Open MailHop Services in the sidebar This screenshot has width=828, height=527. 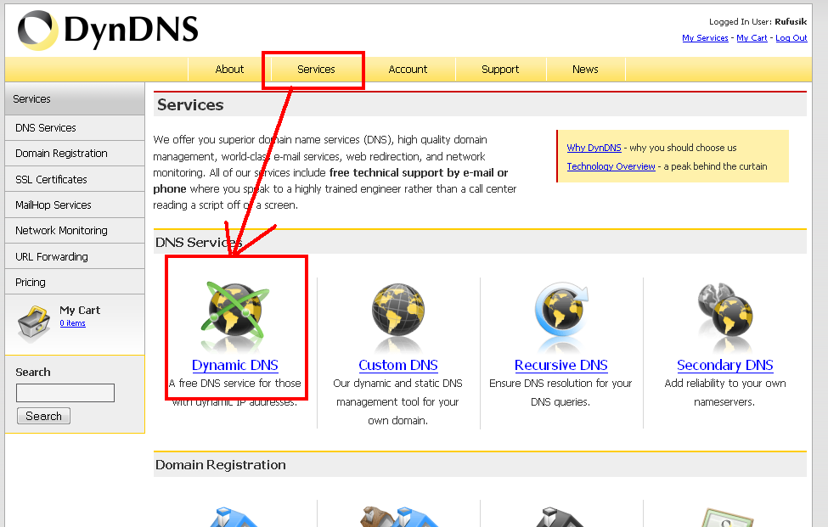tap(75, 205)
